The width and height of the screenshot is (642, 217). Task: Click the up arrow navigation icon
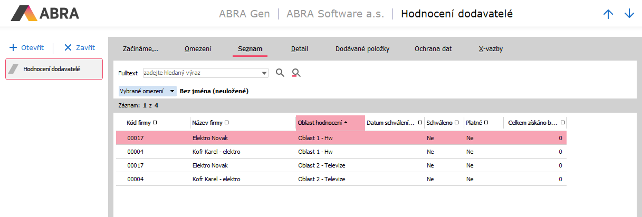tap(608, 14)
